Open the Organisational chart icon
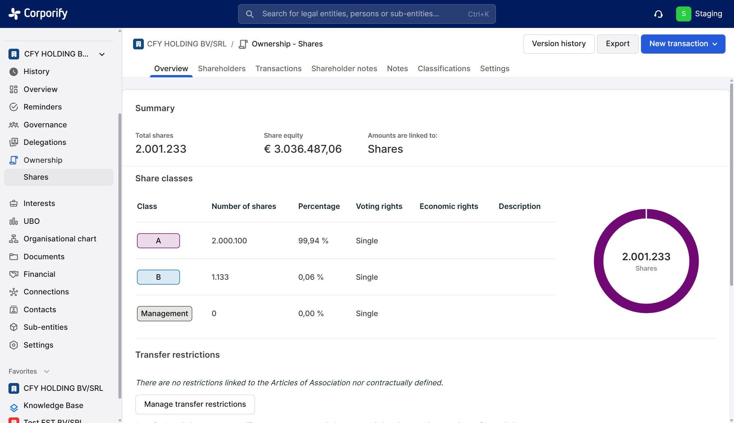This screenshot has width=734, height=423. [x=14, y=239]
